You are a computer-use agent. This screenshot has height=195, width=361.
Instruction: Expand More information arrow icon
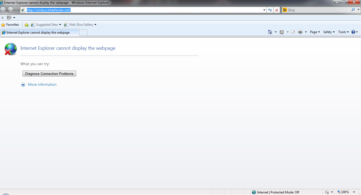23,85
